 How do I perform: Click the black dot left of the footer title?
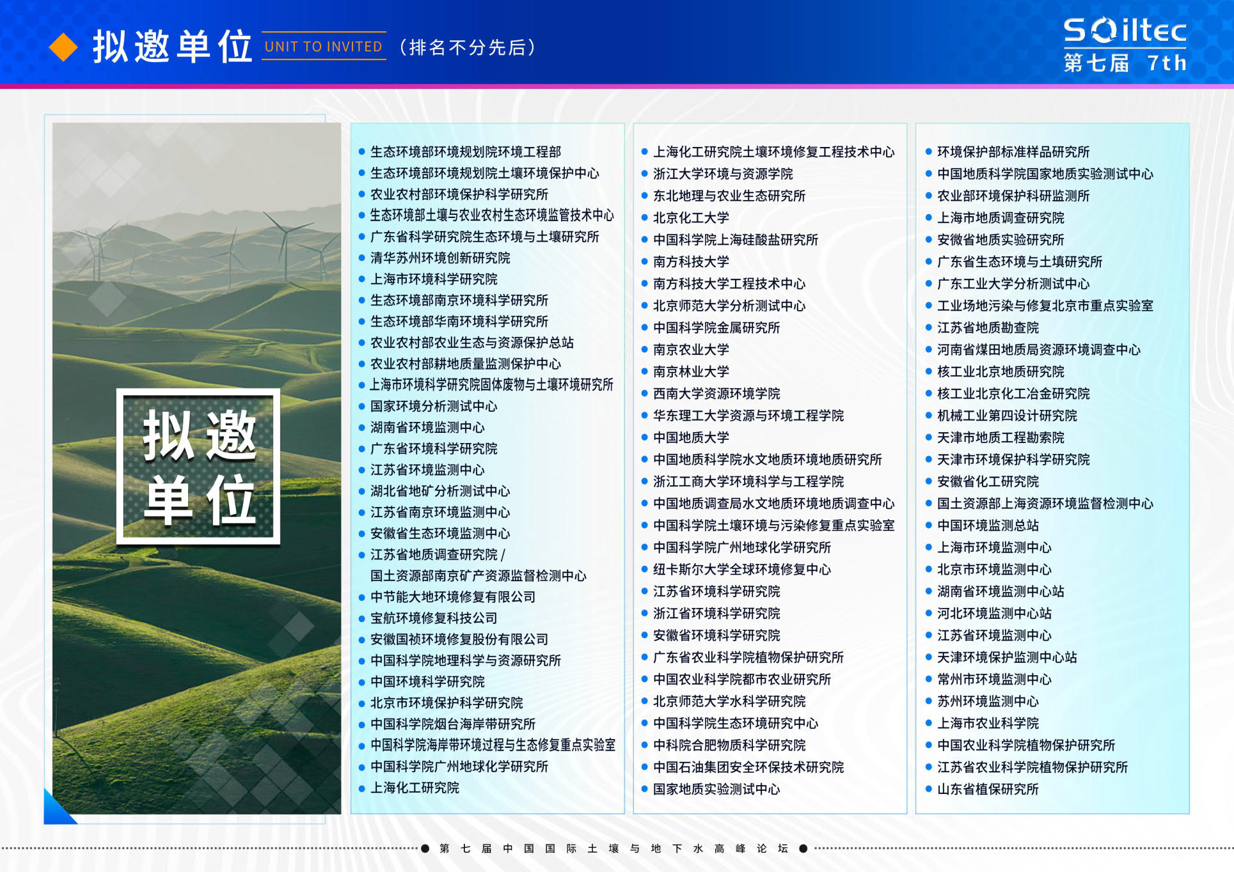click(x=425, y=848)
